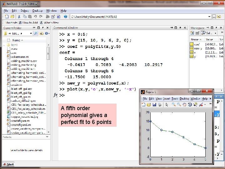Select the Edit Plot arrow tool

(x=167, y=105)
